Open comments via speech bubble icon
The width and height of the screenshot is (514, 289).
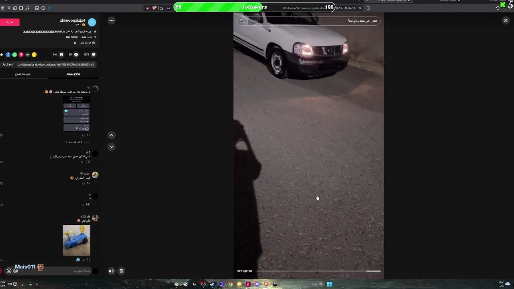click(76, 55)
